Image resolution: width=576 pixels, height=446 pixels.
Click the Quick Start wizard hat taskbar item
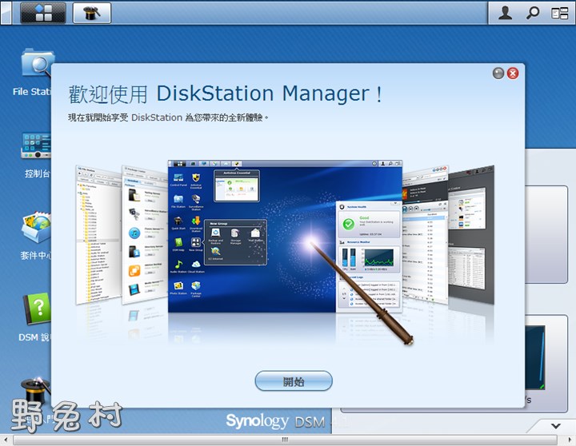[92, 13]
